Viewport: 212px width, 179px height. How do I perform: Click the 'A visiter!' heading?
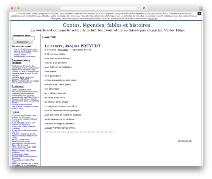tap(18, 86)
